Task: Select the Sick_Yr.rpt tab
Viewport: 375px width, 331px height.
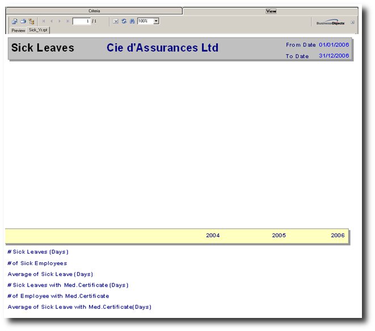Action: tap(38, 30)
